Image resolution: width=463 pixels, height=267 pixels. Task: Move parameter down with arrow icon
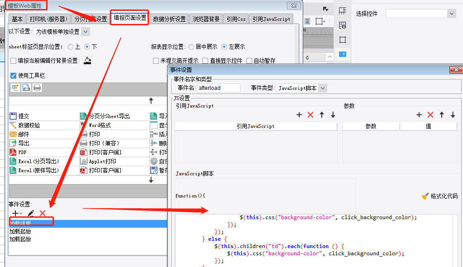[x=453, y=115]
